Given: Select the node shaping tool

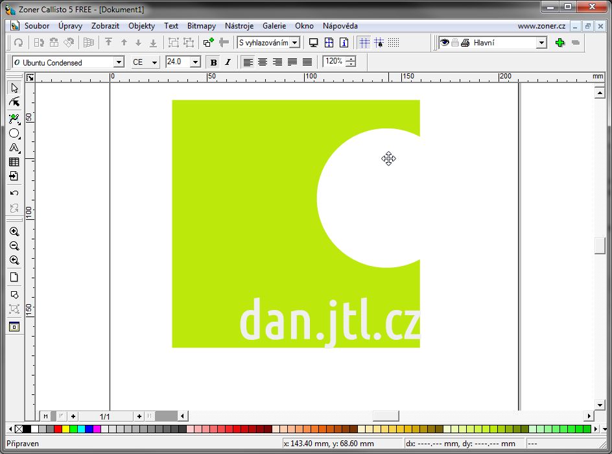Looking at the screenshot, I should pyautogui.click(x=14, y=102).
